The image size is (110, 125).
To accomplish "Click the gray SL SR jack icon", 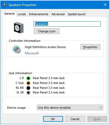I will [x=28, y=93].
